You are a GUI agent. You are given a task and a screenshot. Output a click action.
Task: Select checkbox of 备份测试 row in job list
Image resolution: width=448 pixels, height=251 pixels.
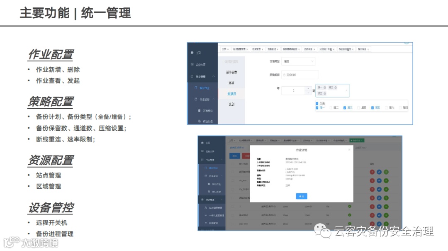coord(233,215)
